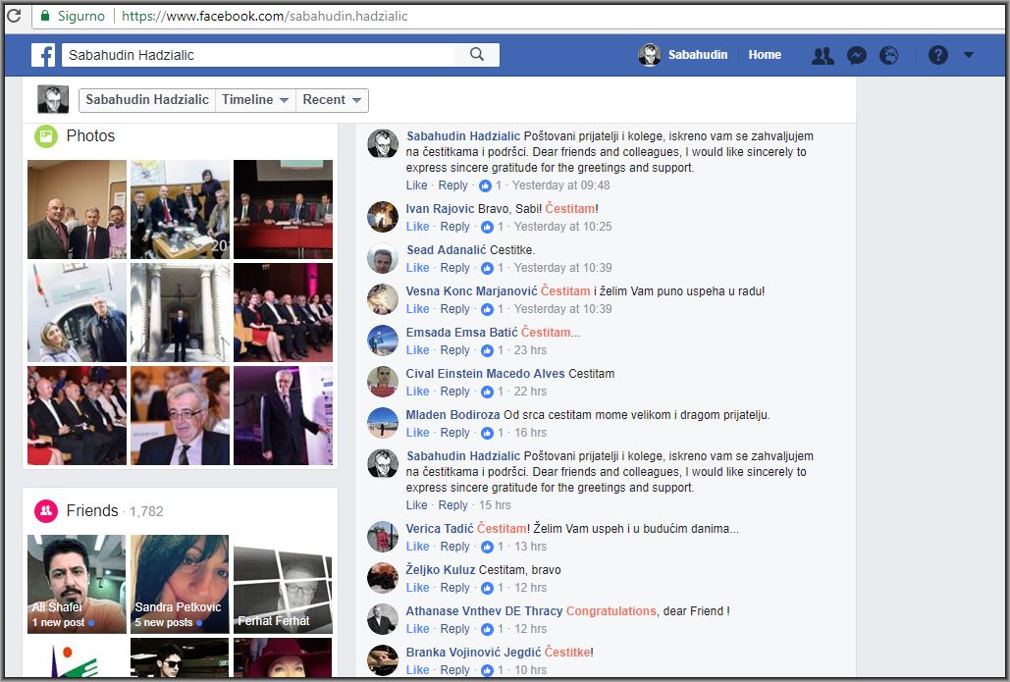Screen dimensions: 1010x682
Task: Reply to Emsada Emsa Batić's comment
Action: (x=454, y=350)
